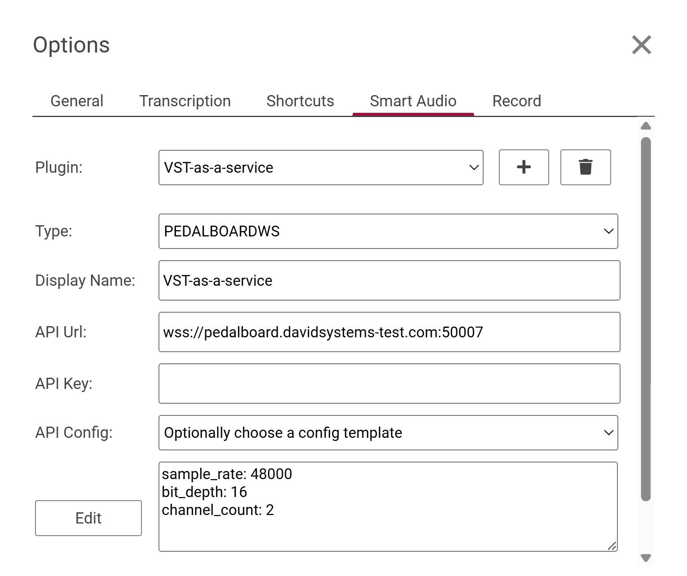The height and width of the screenshot is (576, 687).
Task: Click into the Display Name field
Action: tap(389, 281)
